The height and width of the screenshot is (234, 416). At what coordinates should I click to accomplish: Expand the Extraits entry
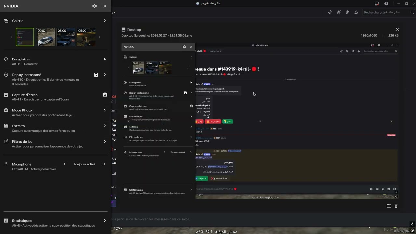pos(105,126)
